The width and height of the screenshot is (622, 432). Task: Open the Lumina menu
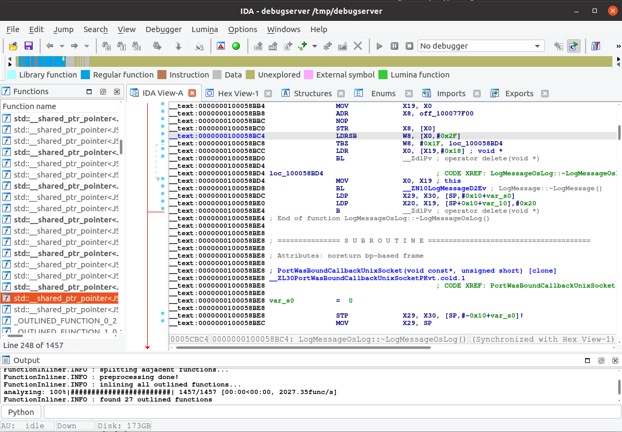204,29
